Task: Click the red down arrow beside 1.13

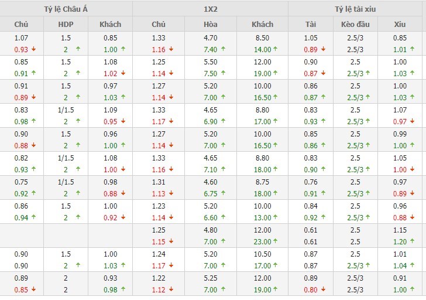Action: (x=170, y=193)
